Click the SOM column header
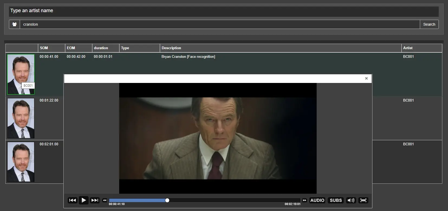The height and width of the screenshot is (211, 448). 51,48
